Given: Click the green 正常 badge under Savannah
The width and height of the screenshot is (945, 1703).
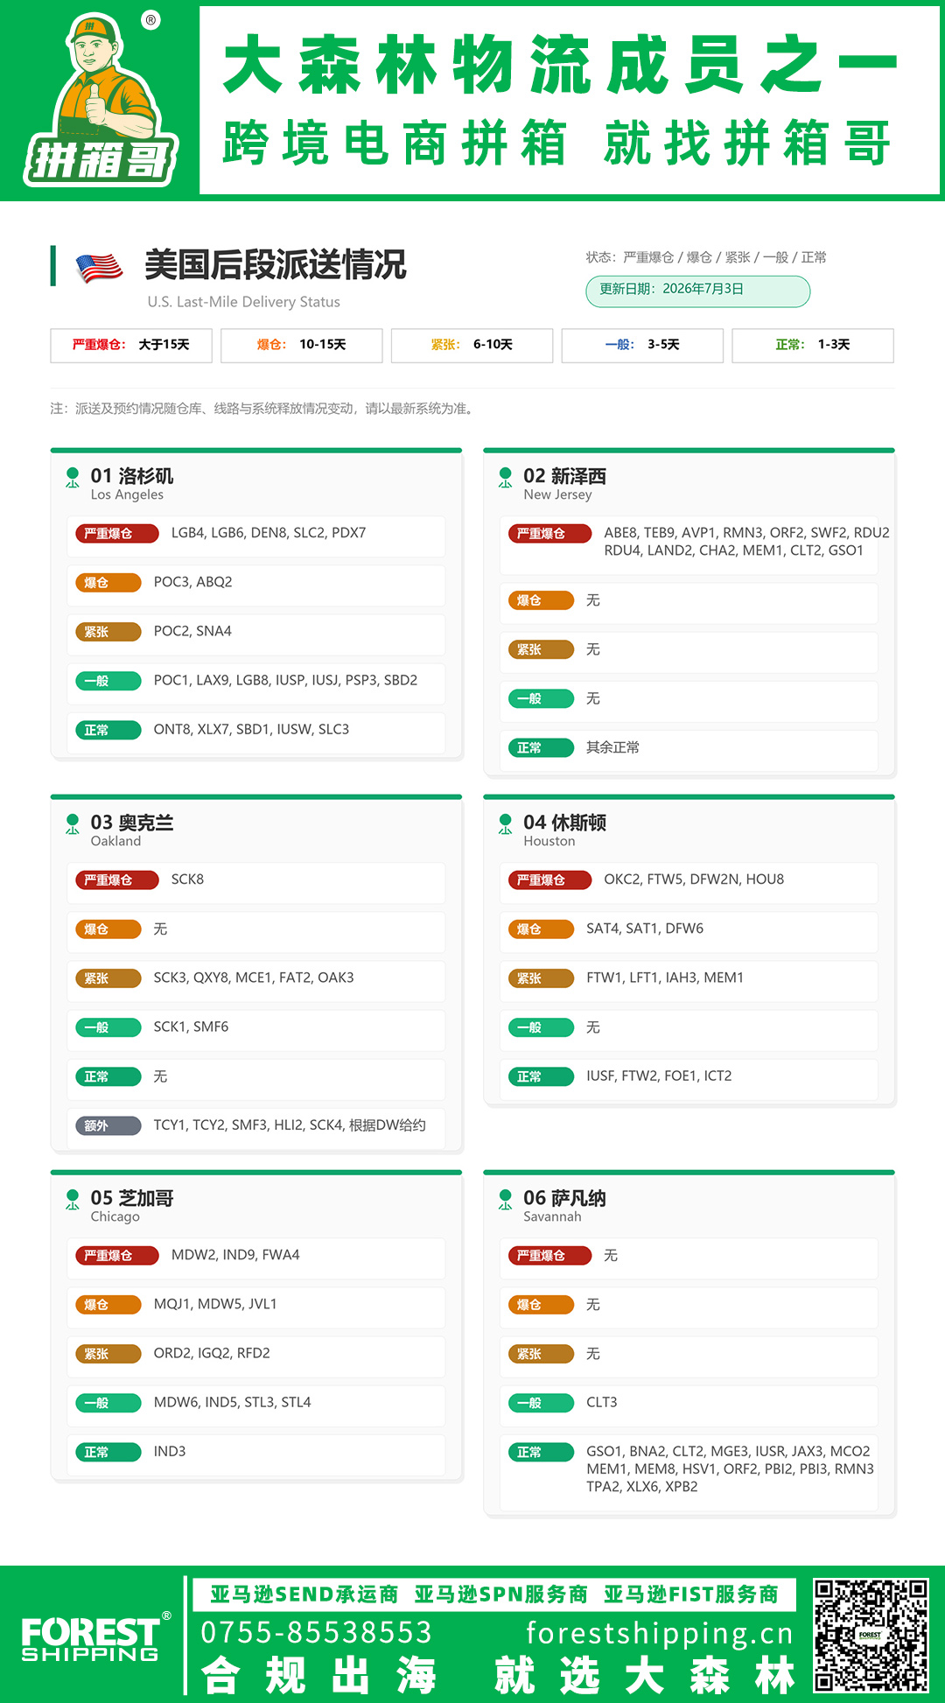Looking at the screenshot, I should click(541, 1452).
